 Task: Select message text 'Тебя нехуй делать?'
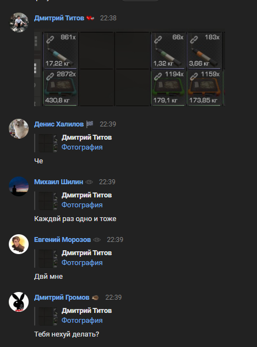pos(67,334)
